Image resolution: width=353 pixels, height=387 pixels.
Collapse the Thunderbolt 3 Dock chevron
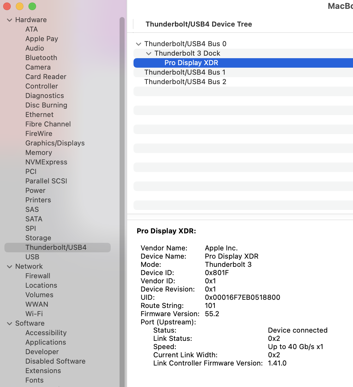coord(149,53)
